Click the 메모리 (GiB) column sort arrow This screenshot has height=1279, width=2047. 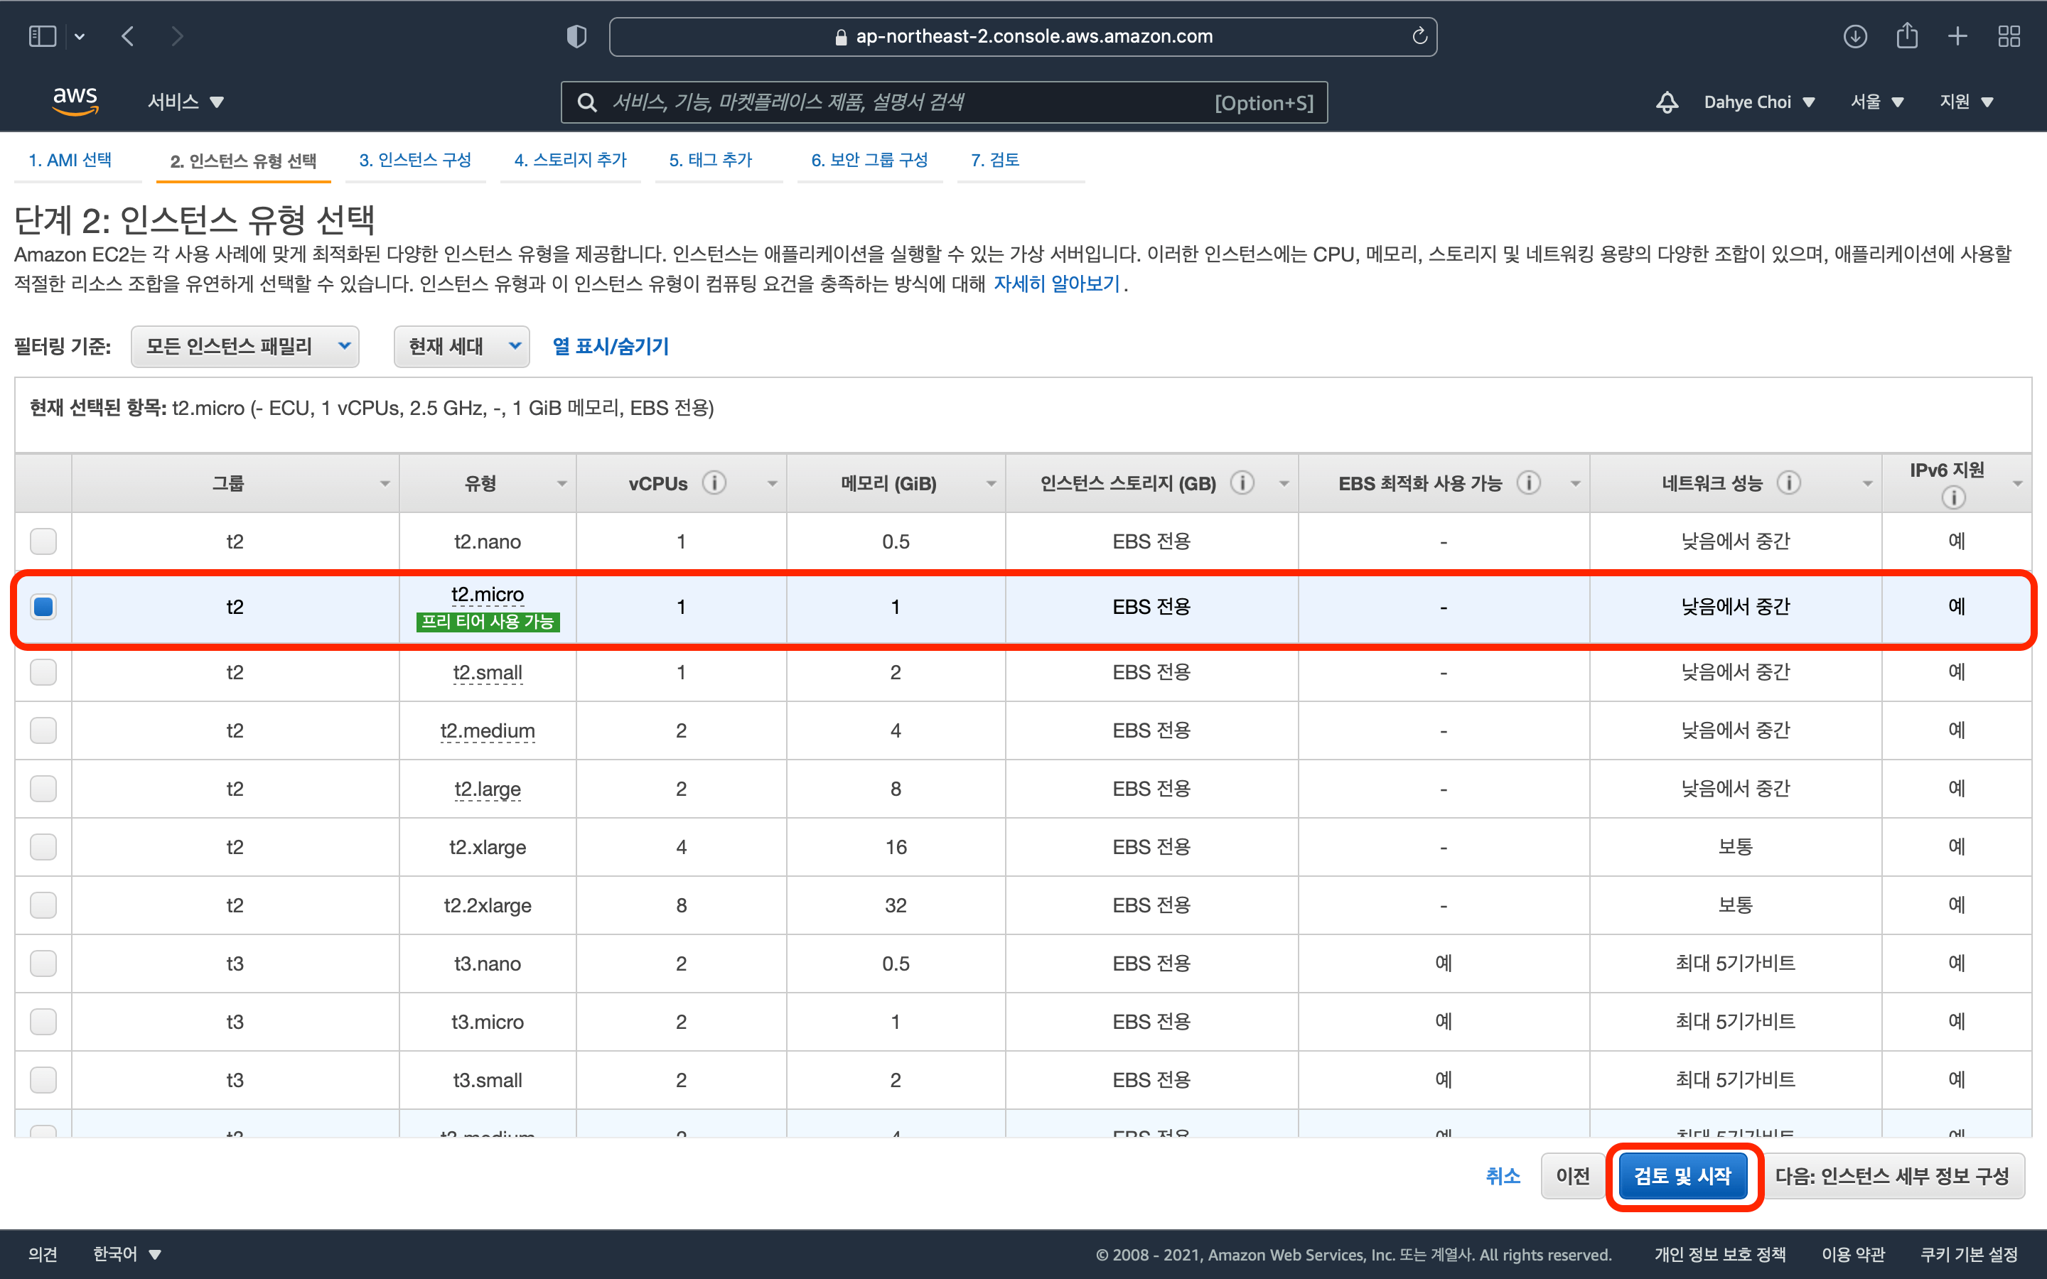coord(991,484)
